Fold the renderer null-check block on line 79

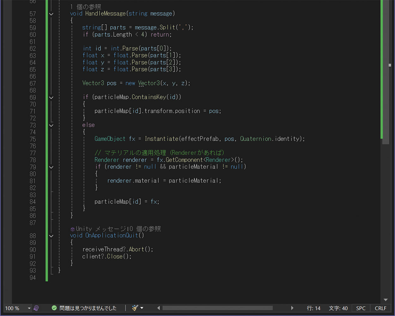pos(51,167)
